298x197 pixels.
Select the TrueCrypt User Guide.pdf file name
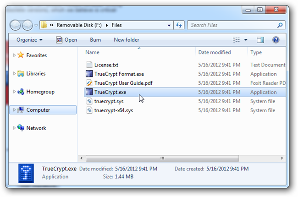pyautogui.click(x=123, y=83)
